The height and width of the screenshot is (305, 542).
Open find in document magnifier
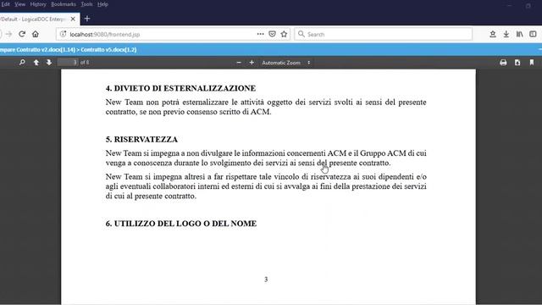[x=22, y=62]
